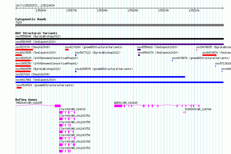
Task: Open esv3615115 1000Genomes Phase3 label
Action: [47, 58]
